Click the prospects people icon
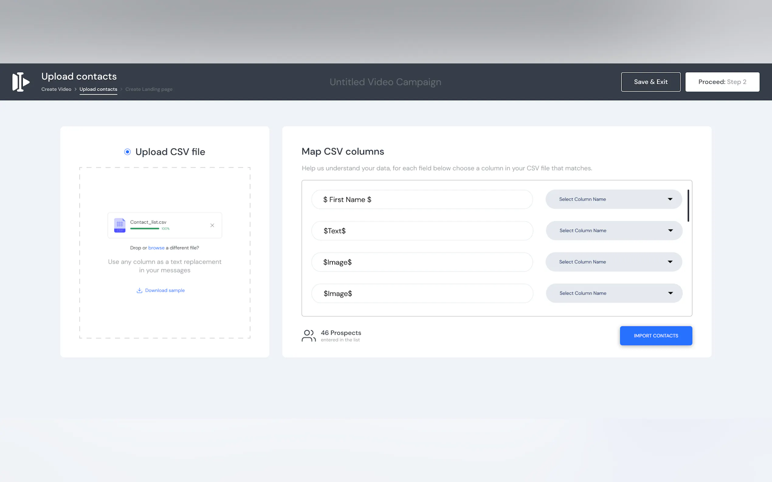772x482 pixels. point(308,336)
